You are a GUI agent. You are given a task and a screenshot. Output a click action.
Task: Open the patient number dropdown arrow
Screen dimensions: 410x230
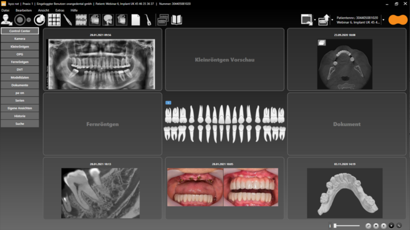click(x=383, y=20)
